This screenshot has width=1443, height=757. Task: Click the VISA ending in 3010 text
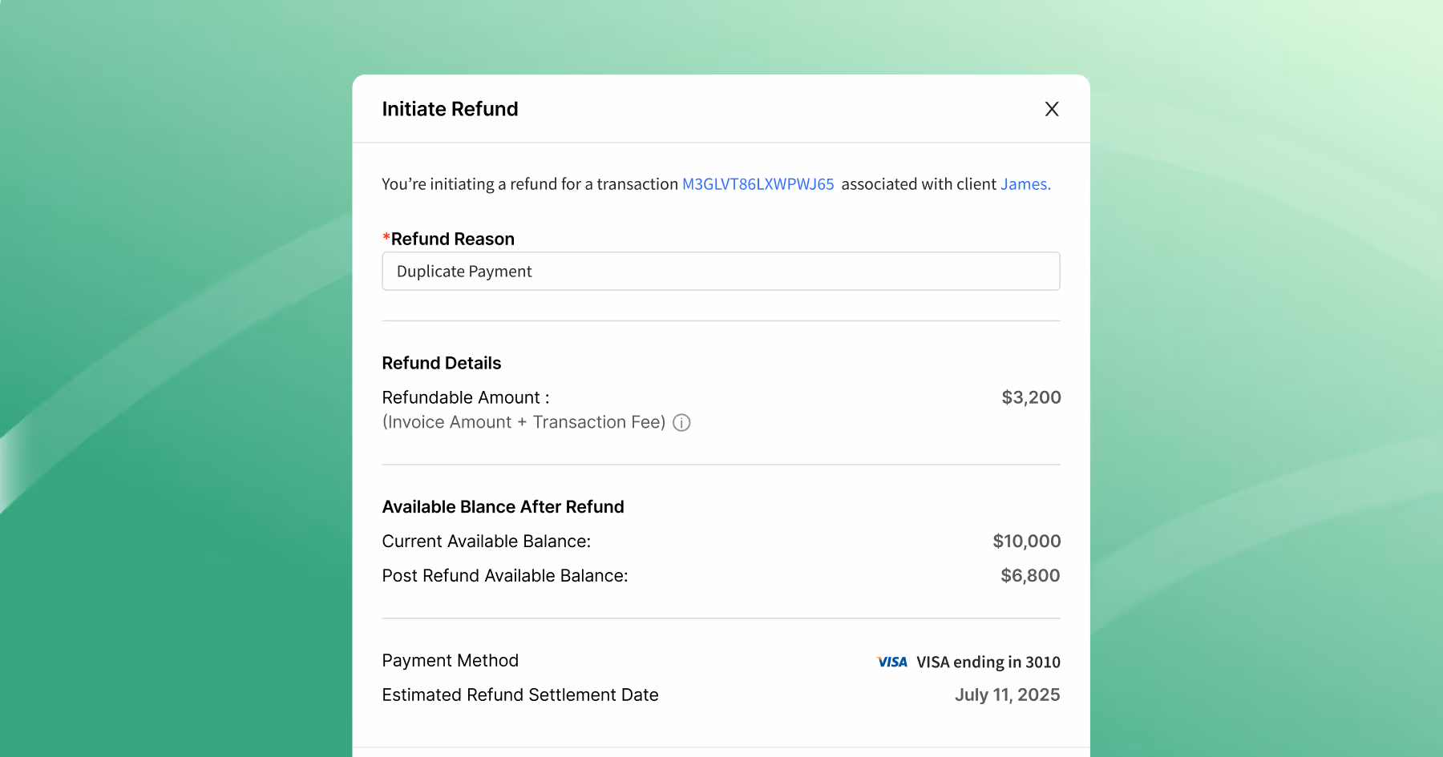coord(988,662)
